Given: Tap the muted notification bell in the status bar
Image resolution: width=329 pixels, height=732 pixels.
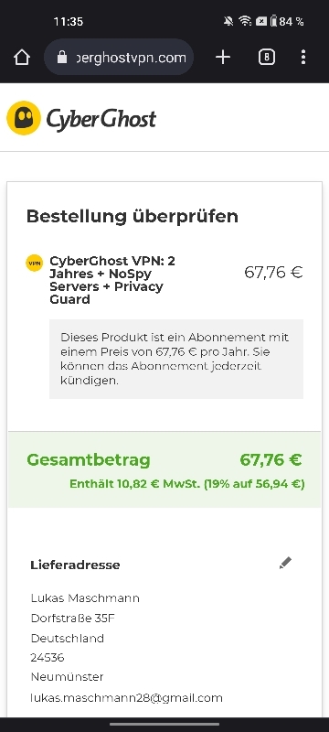Looking at the screenshot, I should coord(228,21).
